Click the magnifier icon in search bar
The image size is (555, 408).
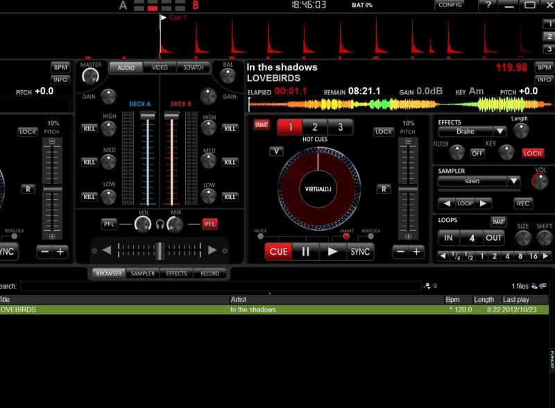(427, 286)
